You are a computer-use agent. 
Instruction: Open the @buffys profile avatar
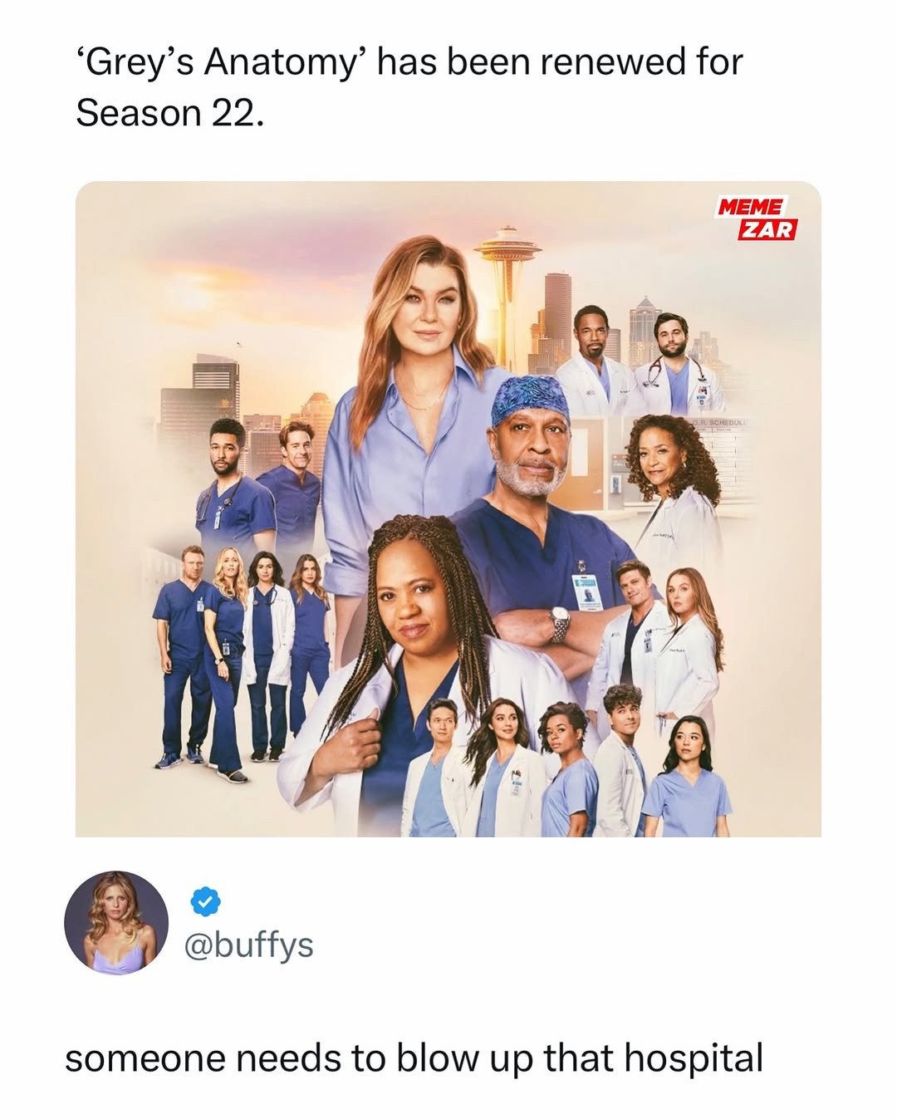tap(116, 922)
